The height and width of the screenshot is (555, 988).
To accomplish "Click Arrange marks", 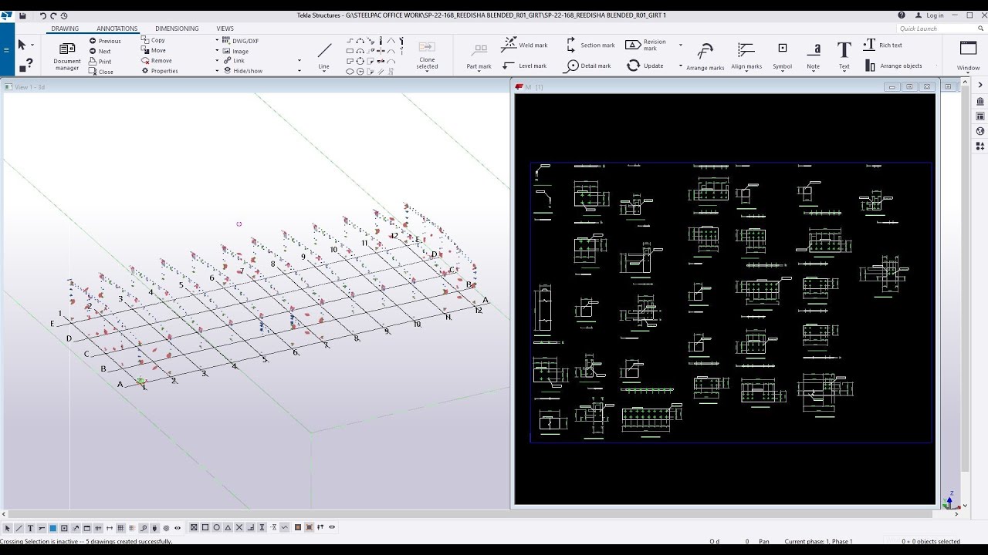I will 705,56.
